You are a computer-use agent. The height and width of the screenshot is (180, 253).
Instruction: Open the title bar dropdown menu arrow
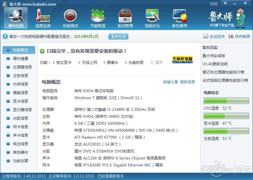[225, 3]
